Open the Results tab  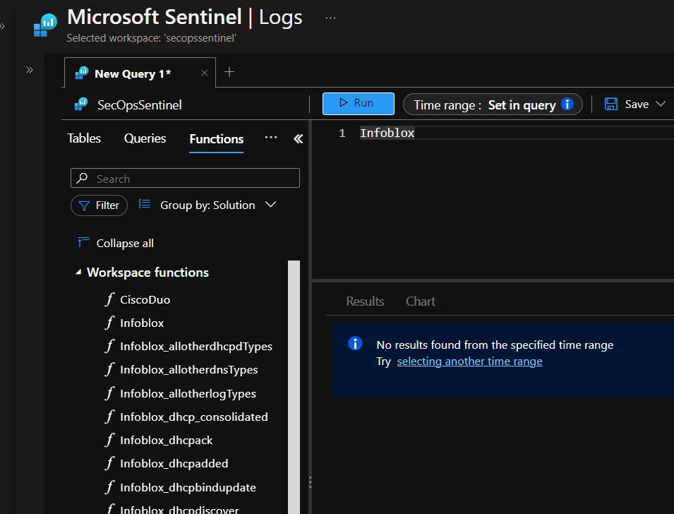[365, 301]
